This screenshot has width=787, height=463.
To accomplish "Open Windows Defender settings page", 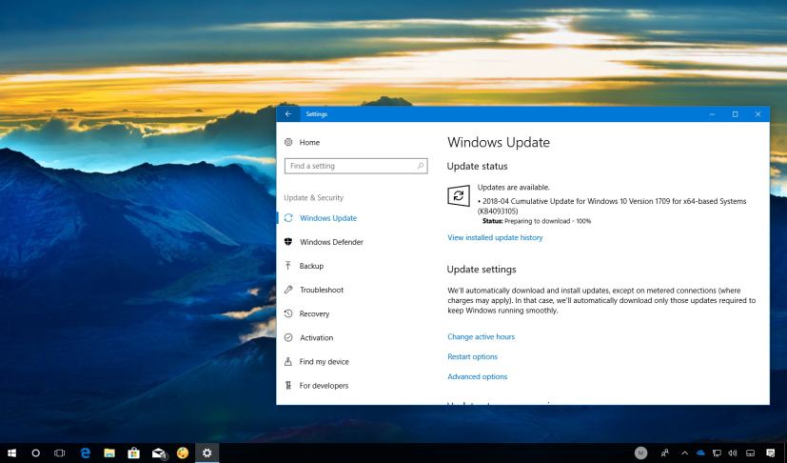I will click(331, 242).
